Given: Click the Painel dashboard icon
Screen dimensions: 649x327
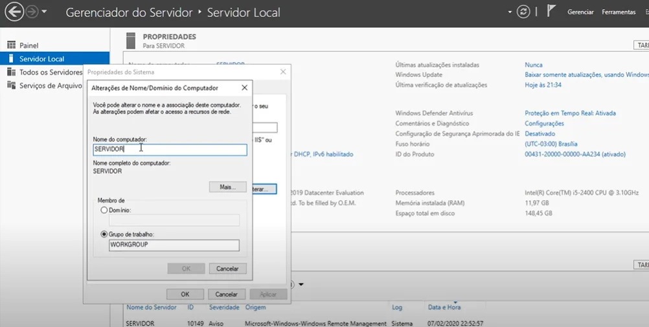Looking at the screenshot, I should 11,45.
